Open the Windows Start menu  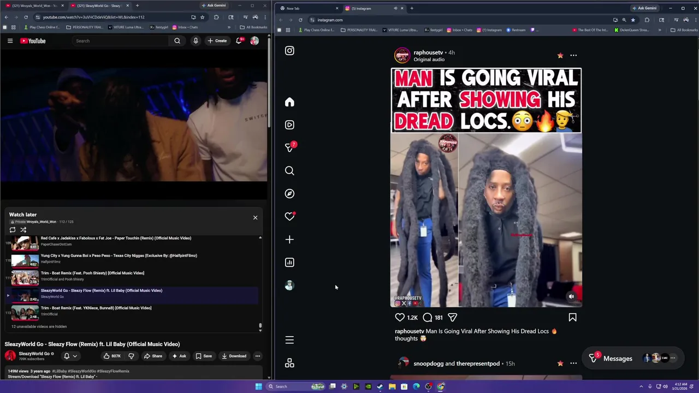tap(258, 386)
